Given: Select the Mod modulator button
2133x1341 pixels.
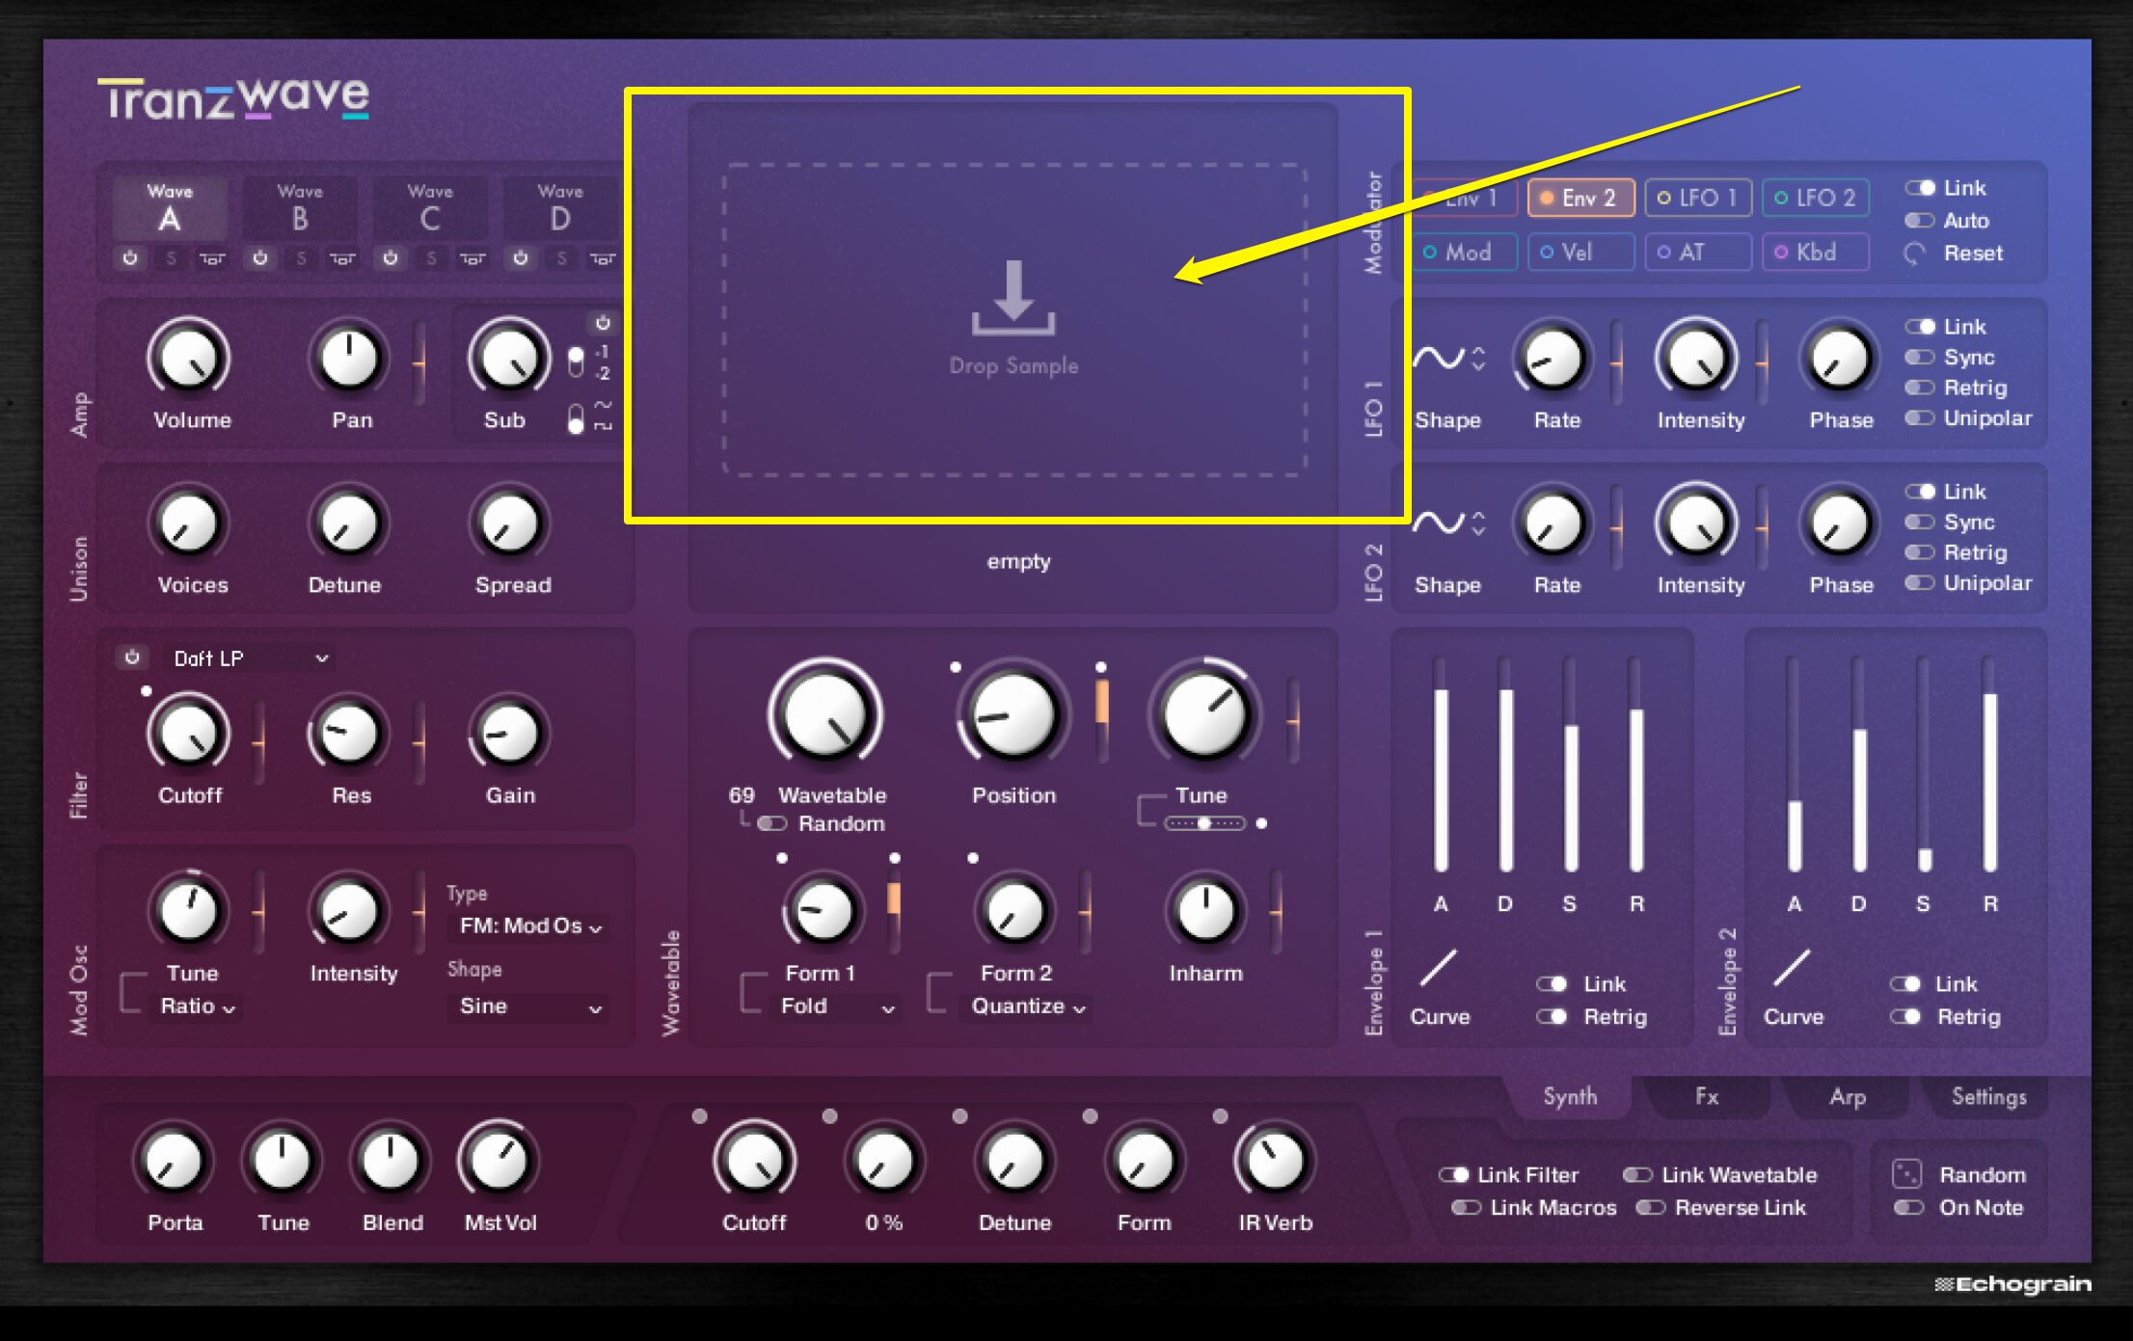Looking at the screenshot, I should [x=1463, y=252].
